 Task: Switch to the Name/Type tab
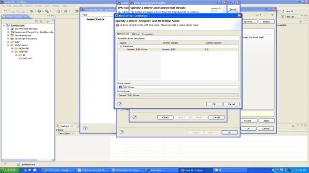[123, 34]
